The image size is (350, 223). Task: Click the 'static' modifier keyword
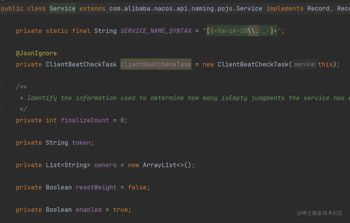57,31
